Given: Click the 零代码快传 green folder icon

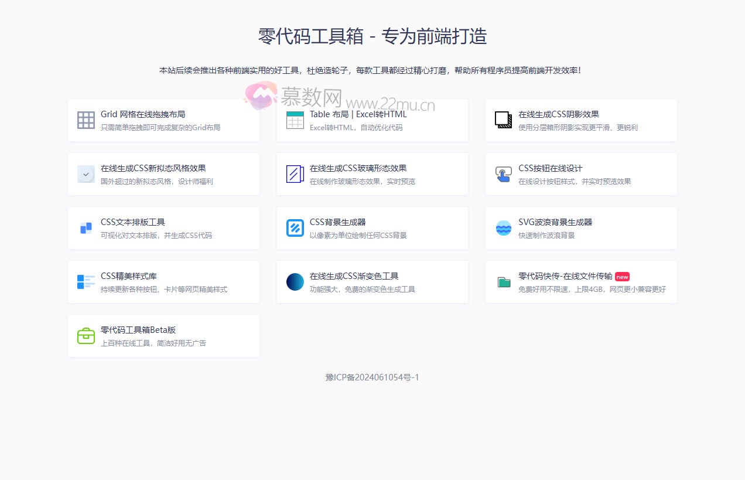Looking at the screenshot, I should coord(503,282).
